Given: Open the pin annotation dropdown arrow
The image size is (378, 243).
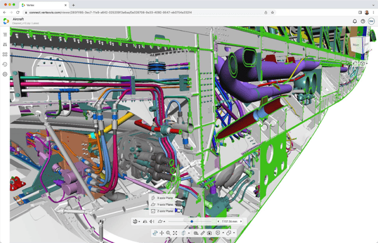Looking at the screenshot, I should point(223,233).
